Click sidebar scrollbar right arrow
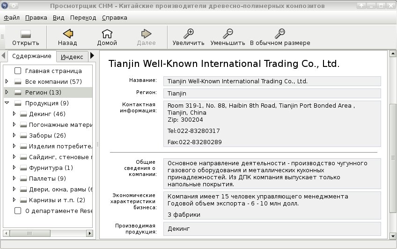The image size is (397, 249). (89, 233)
